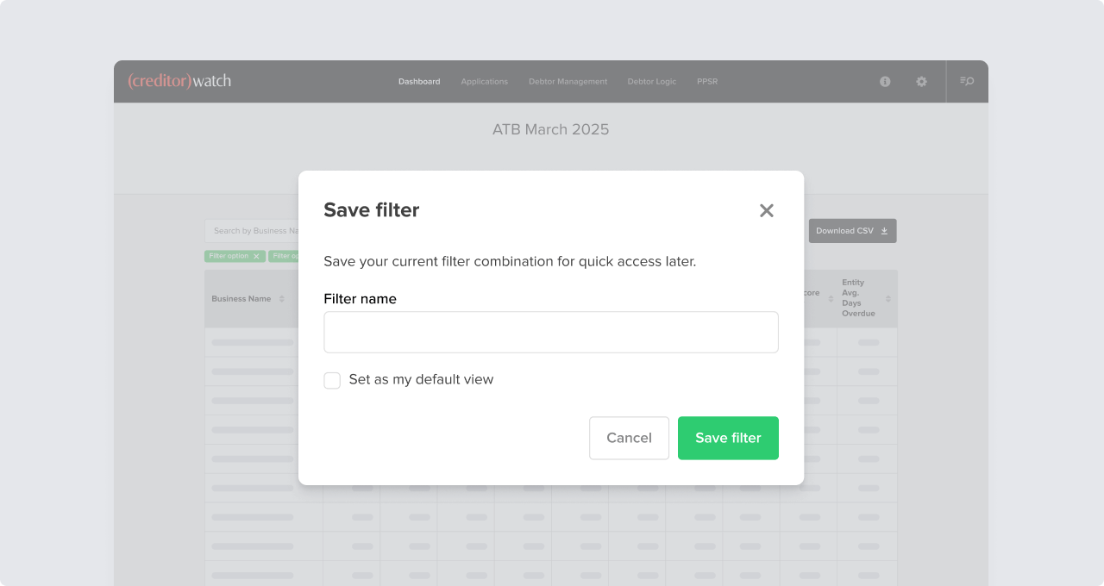The height and width of the screenshot is (586, 1104).
Task: Confirm with the Save filter button
Action: tap(728, 438)
